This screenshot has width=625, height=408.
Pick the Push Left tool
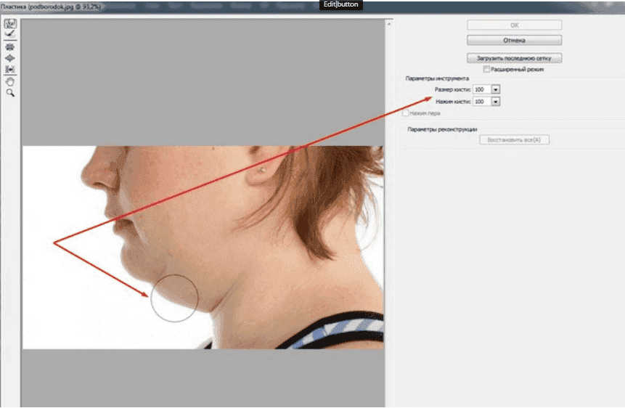tap(10, 69)
